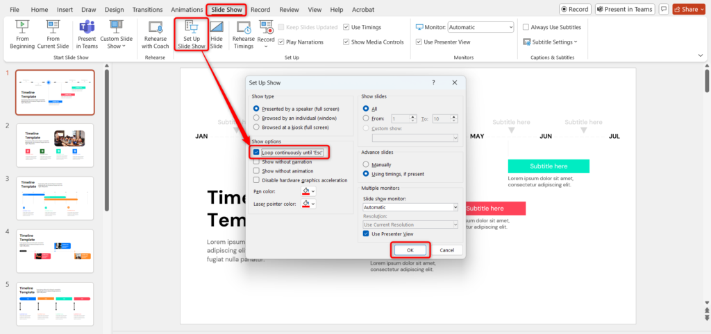Open the Monitor Automatic dropdown in ribbon
The width and height of the screenshot is (711, 334).
click(x=480, y=27)
